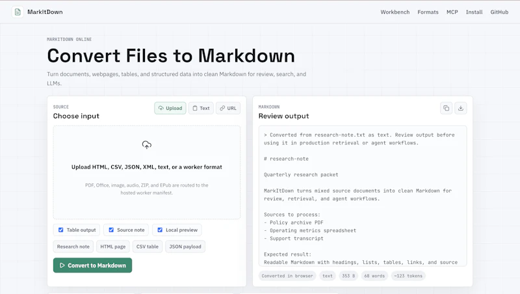Toggle the Table output checkbox
520x294 pixels.
tap(61, 230)
